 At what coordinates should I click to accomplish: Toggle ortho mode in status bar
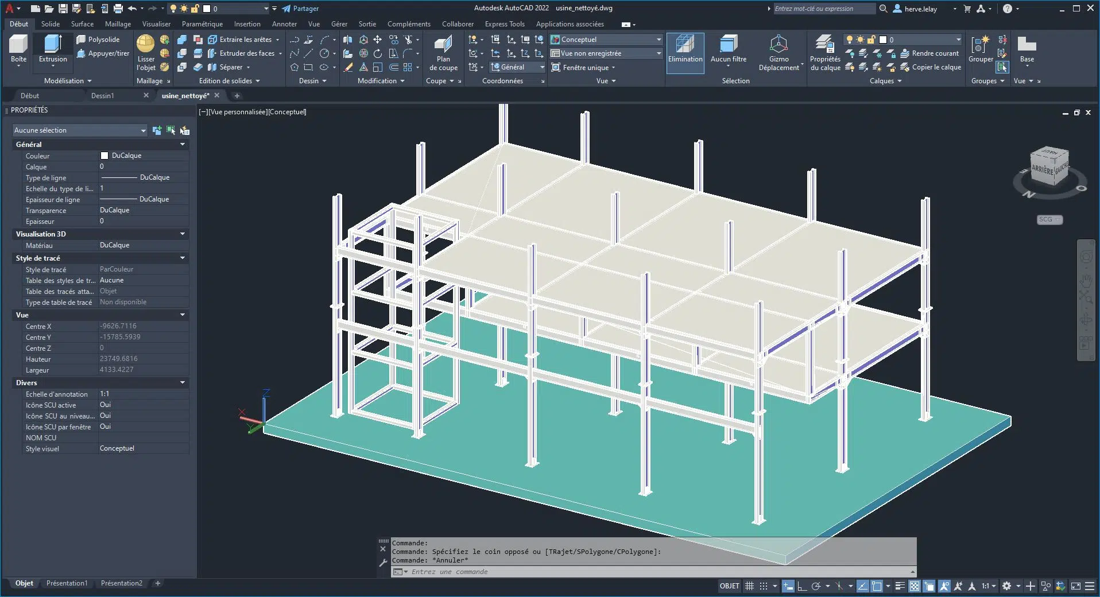tap(802, 586)
